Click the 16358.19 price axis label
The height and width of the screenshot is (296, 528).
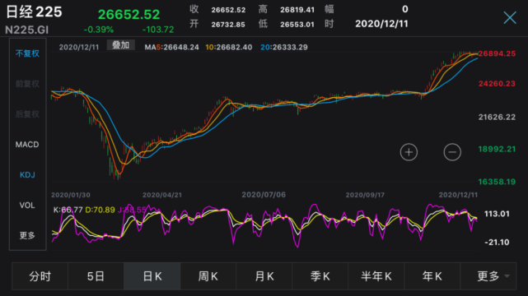(x=497, y=182)
